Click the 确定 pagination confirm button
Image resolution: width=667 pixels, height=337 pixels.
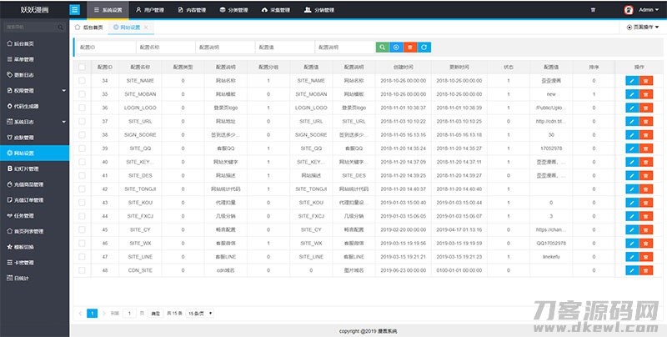(x=155, y=313)
